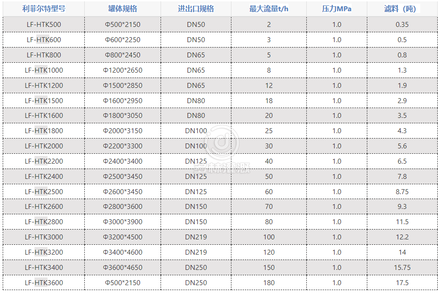
Task: Select the 进出口规格 header cell
Action: (196, 9)
